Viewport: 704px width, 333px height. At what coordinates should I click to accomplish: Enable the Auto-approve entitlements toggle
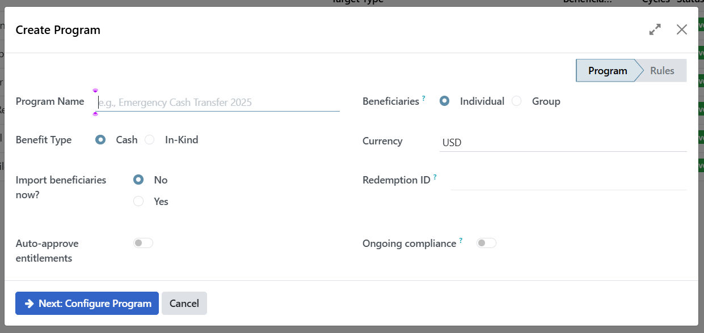click(x=143, y=242)
